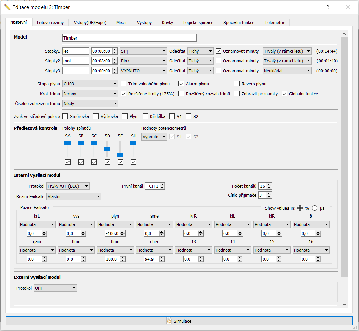Open the Logické spínače tab

click(x=198, y=23)
